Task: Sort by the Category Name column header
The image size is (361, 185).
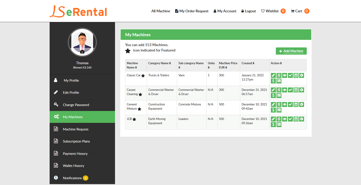Action: pyautogui.click(x=160, y=63)
